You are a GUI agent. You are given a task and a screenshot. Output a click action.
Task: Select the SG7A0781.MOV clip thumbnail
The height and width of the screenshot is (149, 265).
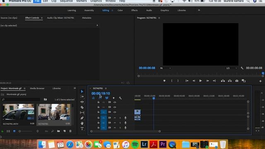[18, 112]
